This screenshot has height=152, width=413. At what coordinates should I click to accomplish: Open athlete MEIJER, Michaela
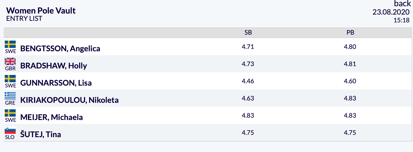click(51, 117)
